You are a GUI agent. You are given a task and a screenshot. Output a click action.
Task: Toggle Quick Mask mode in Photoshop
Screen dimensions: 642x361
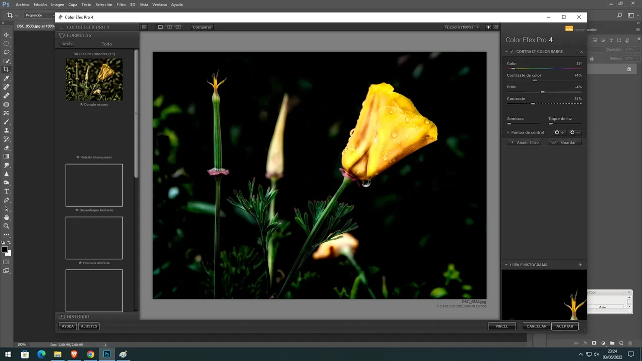pyautogui.click(x=7, y=262)
